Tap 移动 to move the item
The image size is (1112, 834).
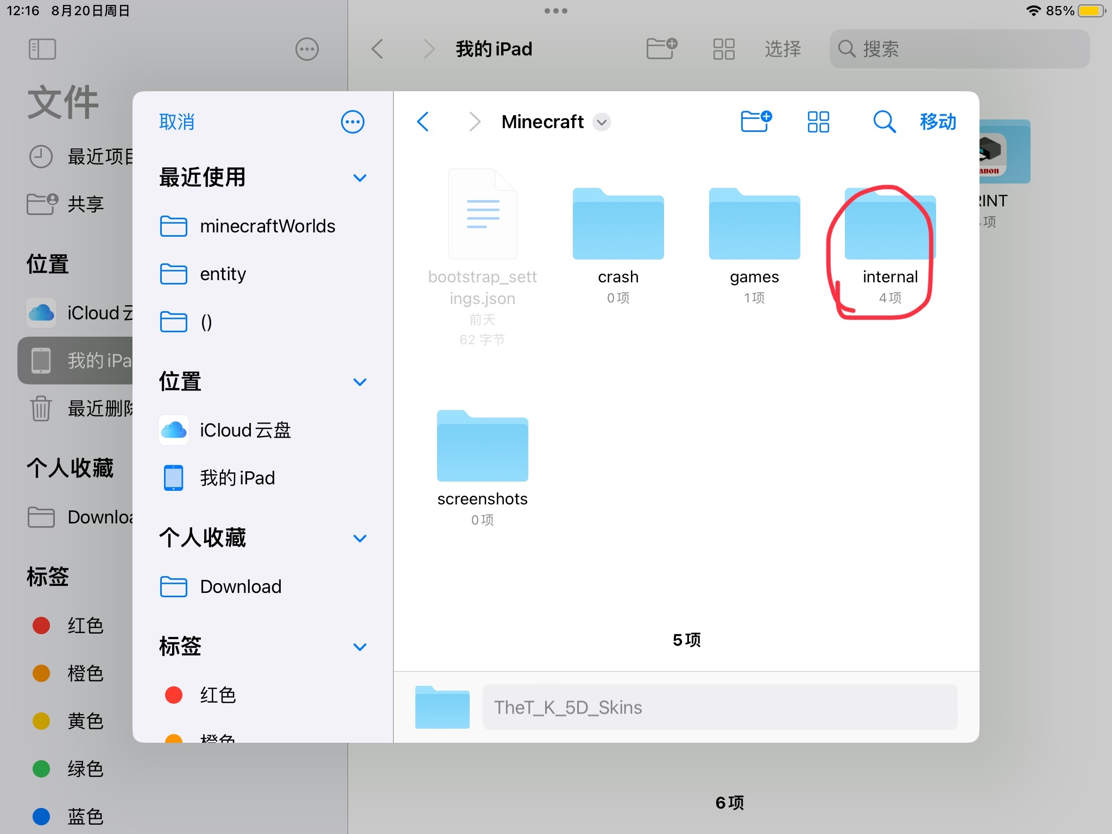[938, 122]
